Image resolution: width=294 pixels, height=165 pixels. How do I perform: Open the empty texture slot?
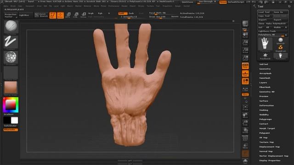(11, 72)
